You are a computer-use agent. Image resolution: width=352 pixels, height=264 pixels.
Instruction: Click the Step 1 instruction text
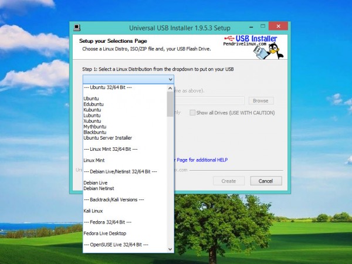point(158,69)
